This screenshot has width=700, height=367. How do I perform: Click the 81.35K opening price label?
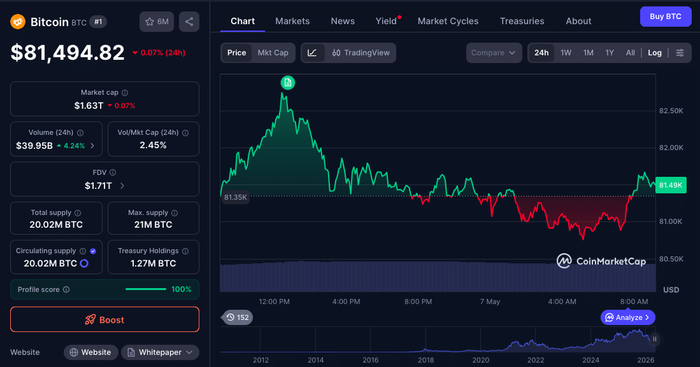[x=235, y=197]
